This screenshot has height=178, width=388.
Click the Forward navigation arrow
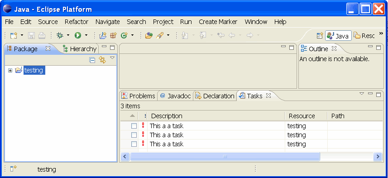pyautogui.click(x=249, y=35)
